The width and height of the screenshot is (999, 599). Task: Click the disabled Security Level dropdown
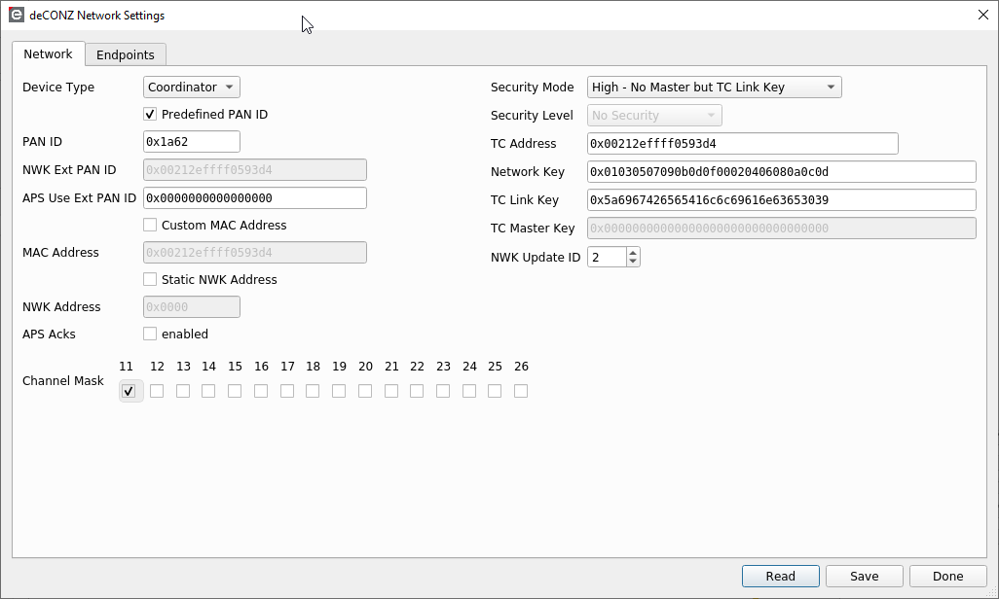pyautogui.click(x=654, y=115)
